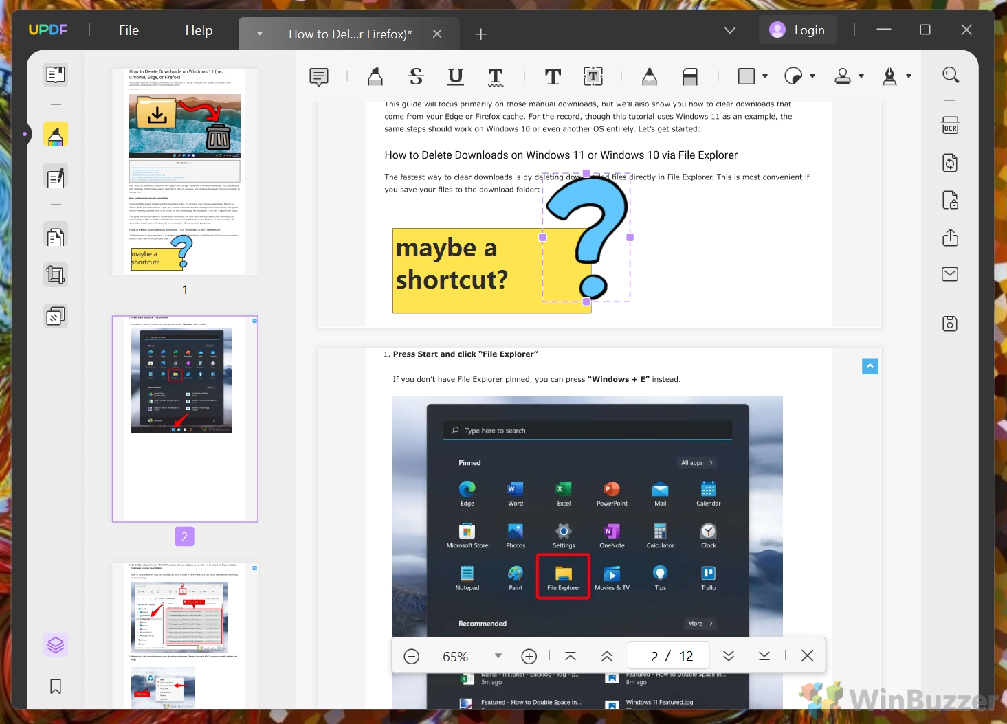Select the Signature pen tool

click(x=889, y=76)
